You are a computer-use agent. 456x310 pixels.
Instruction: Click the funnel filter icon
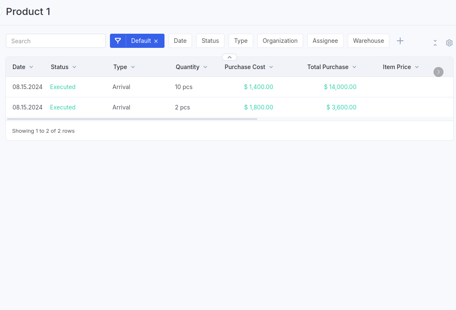[118, 41]
